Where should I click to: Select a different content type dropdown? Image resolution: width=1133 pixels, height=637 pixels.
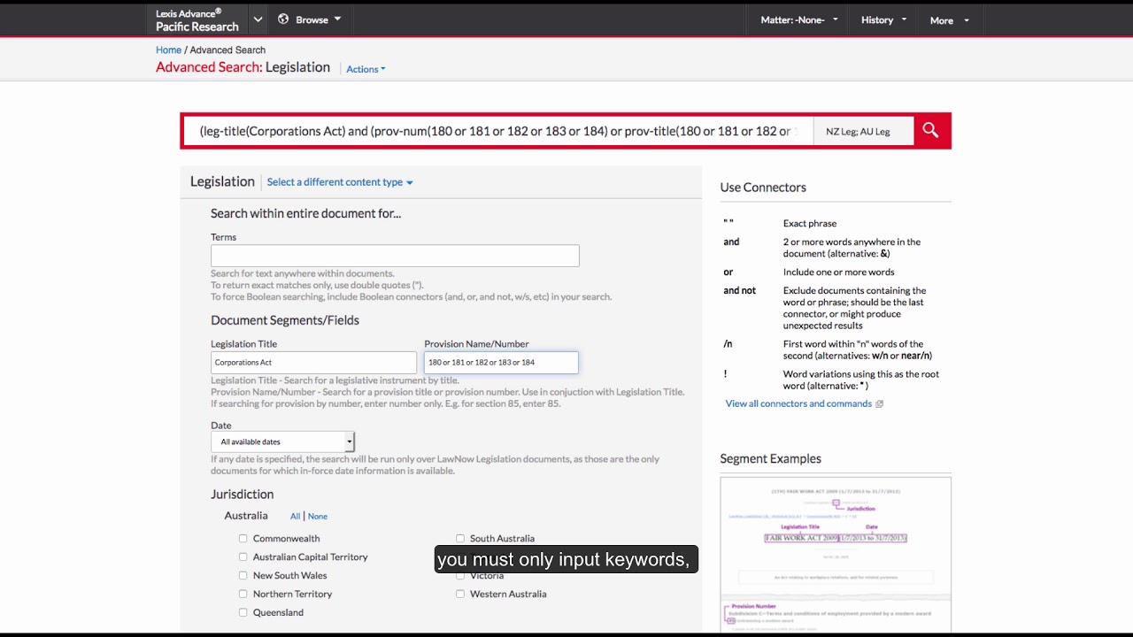tap(340, 182)
